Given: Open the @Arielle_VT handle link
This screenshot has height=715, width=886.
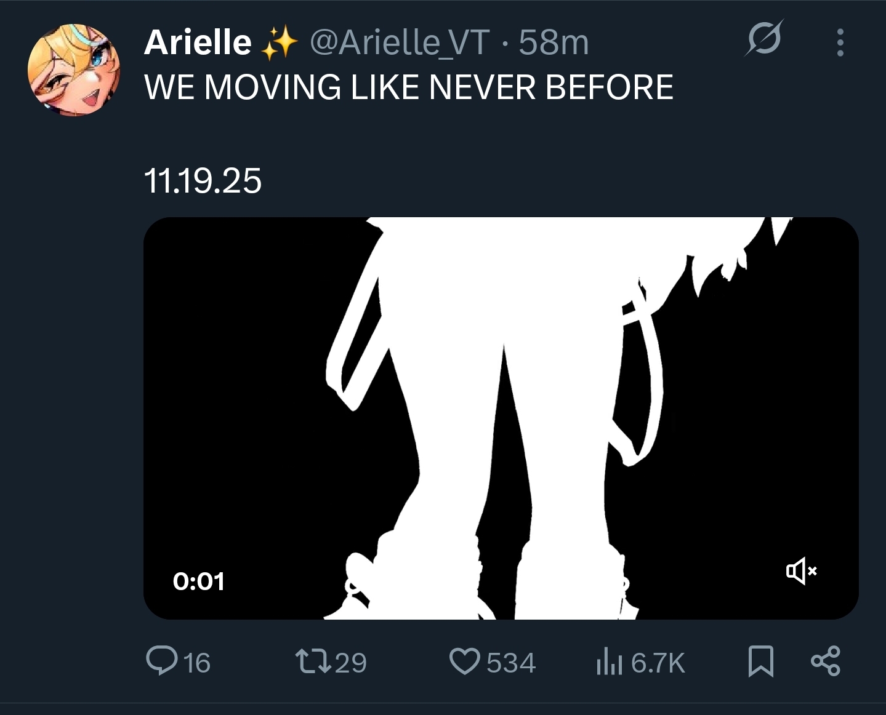Looking at the screenshot, I should [x=400, y=42].
